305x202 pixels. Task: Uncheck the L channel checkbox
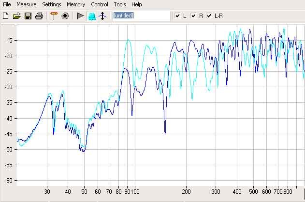[177, 16]
